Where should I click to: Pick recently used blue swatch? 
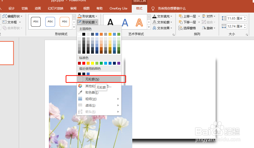[x=88, y=74]
